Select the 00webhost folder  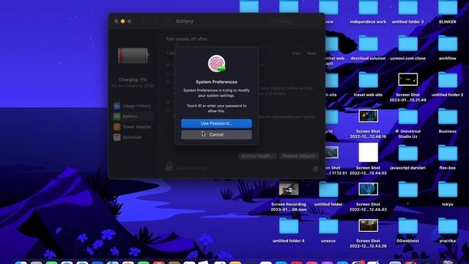(408, 226)
